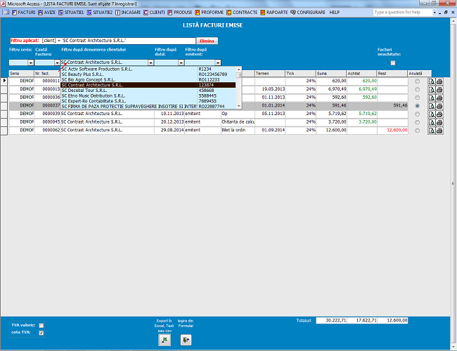The image size is (457, 351).
Task: Print invoice 0000045 using printer icon
Action: tap(439, 122)
